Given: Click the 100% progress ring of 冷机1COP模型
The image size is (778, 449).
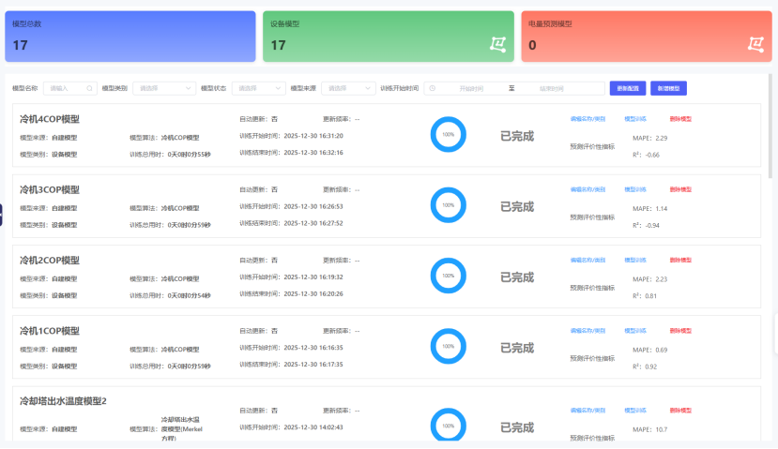Looking at the screenshot, I should [448, 347].
